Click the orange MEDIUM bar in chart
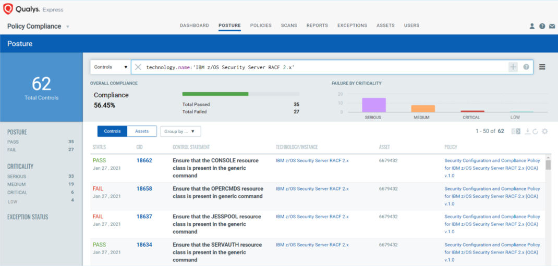This screenshot has width=558, height=266. pyautogui.click(x=423, y=109)
